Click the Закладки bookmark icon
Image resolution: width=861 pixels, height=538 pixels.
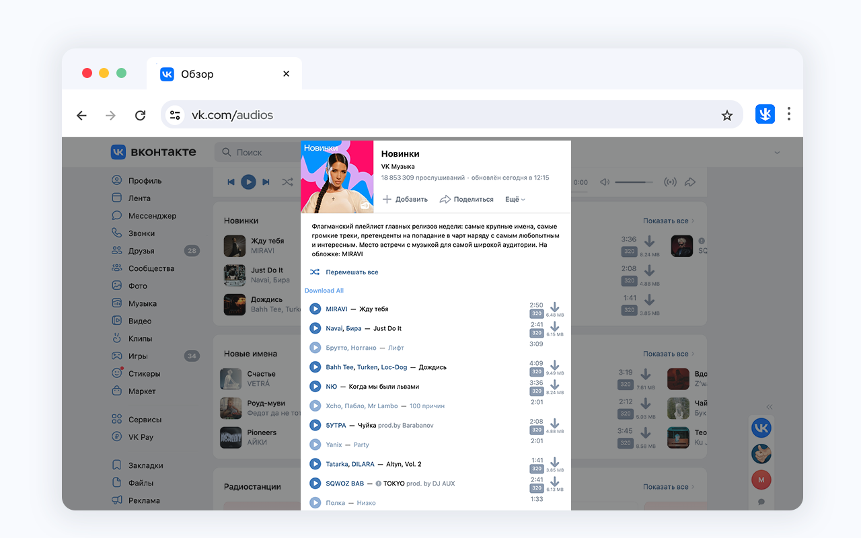[x=117, y=465]
